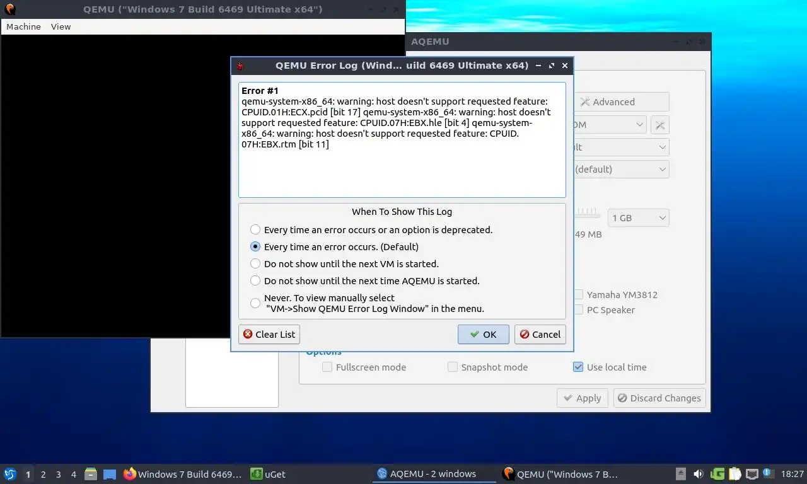Close the QEMU Error Log dialog
Screen dimensions: 807x484
pyautogui.click(x=565, y=66)
